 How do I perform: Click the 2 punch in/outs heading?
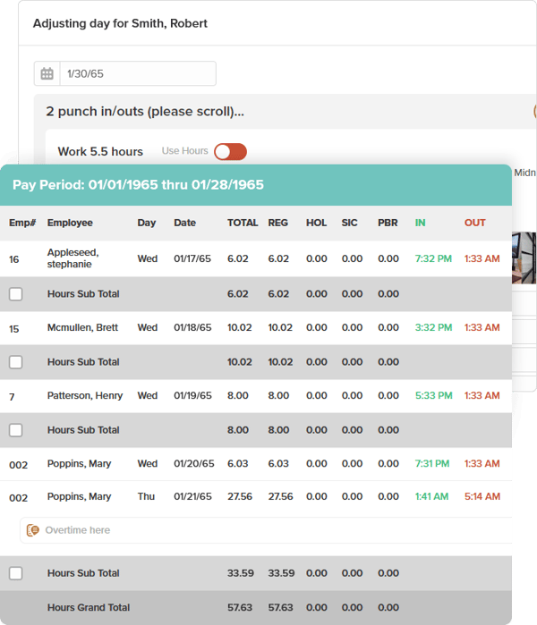tap(145, 111)
